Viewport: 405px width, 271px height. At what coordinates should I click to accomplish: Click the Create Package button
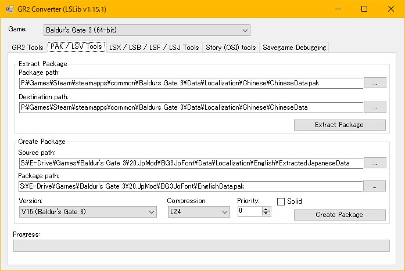tap(340, 215)
